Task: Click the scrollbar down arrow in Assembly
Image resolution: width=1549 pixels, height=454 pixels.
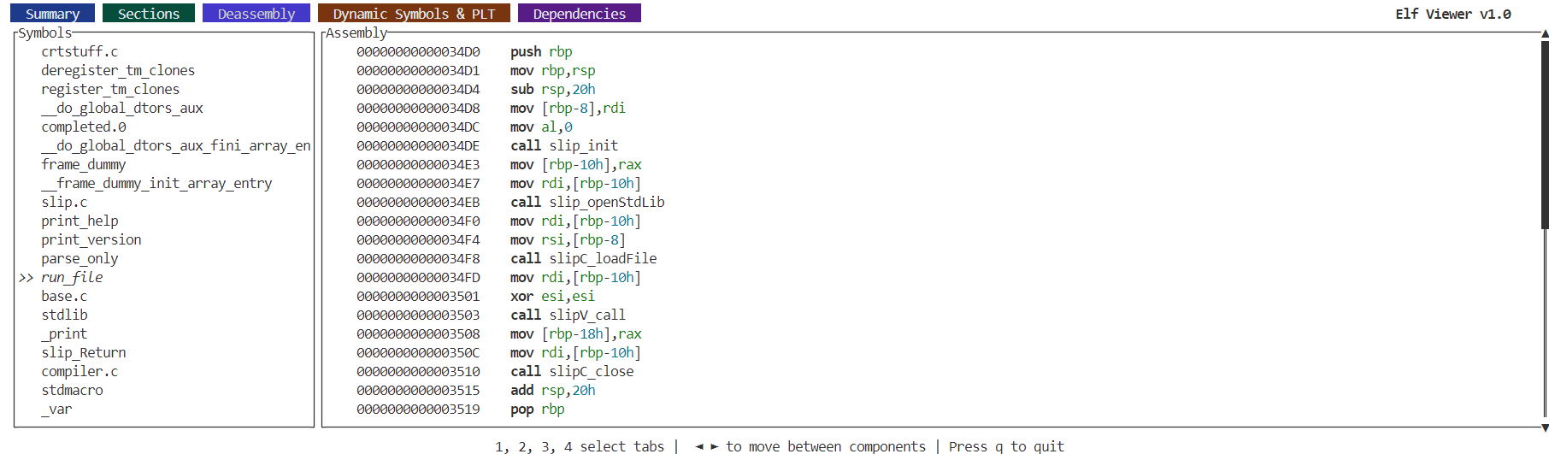Action: point(1545,427)
